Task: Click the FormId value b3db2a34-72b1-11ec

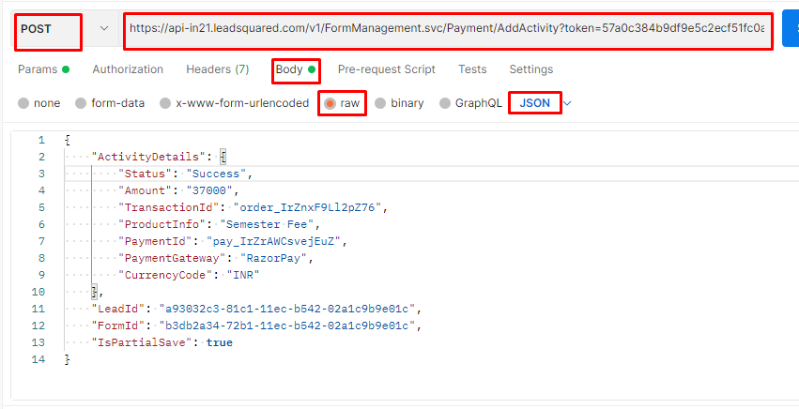Action: point(288,326)
